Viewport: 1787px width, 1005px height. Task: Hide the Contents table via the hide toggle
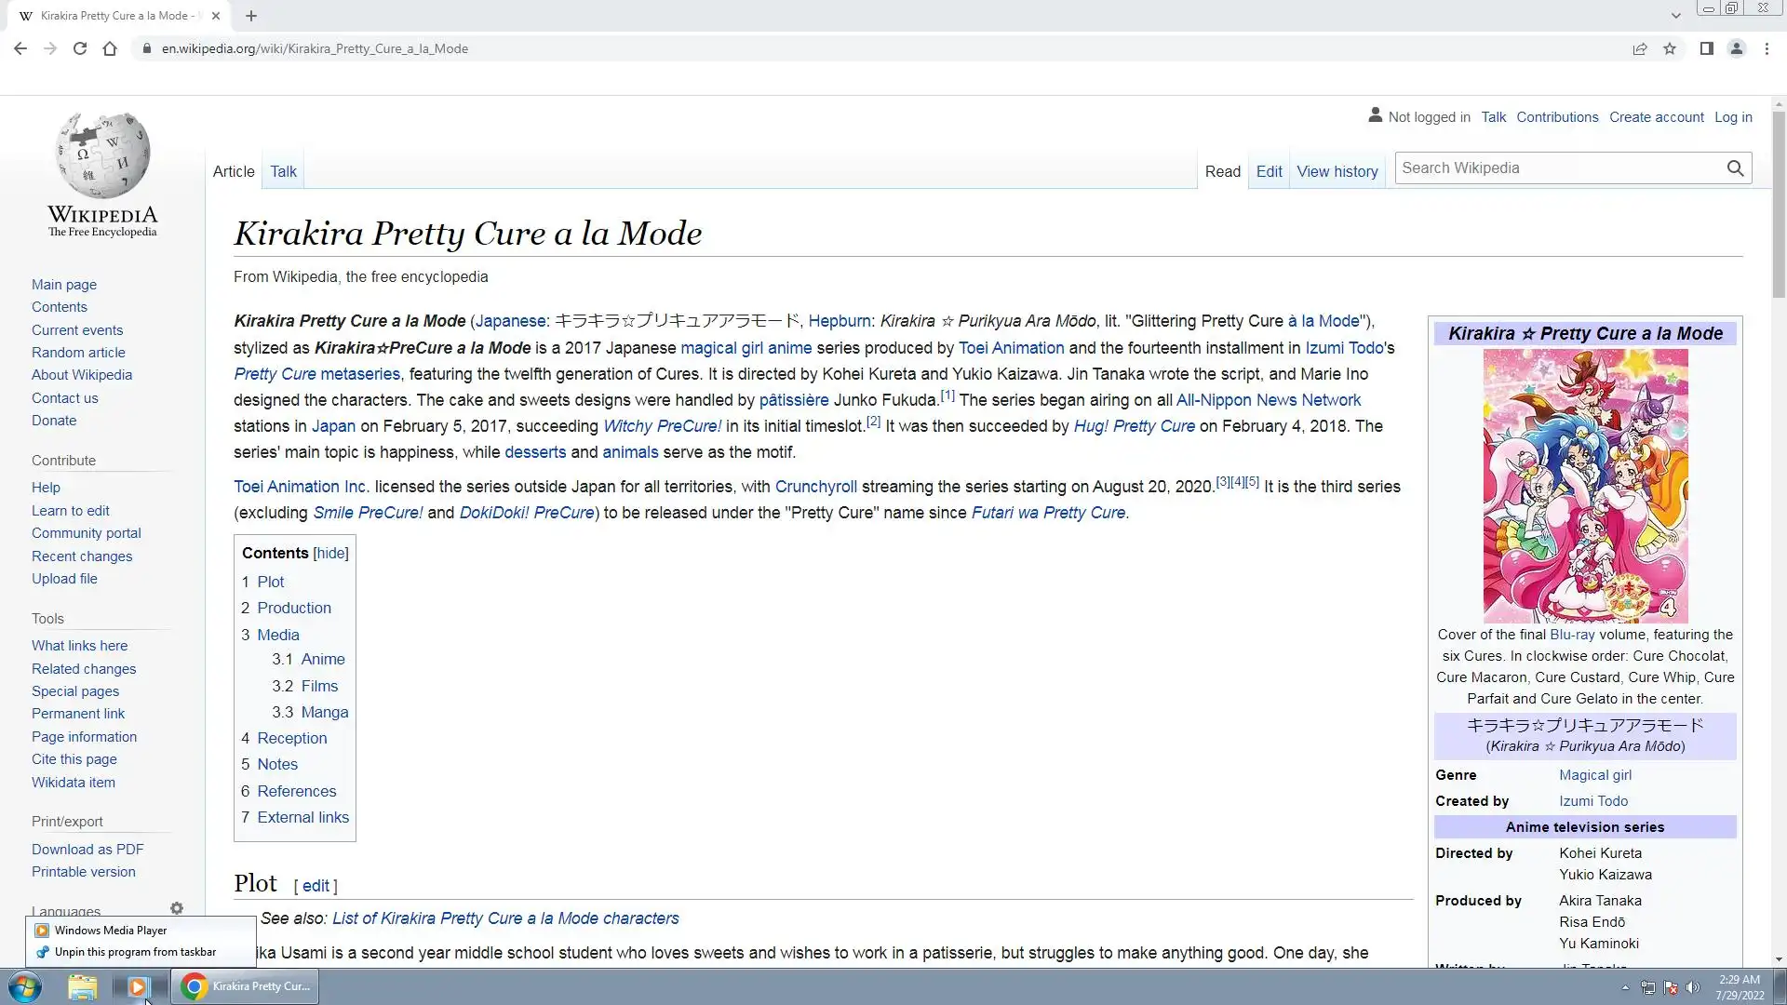click(x=330, y=553)
